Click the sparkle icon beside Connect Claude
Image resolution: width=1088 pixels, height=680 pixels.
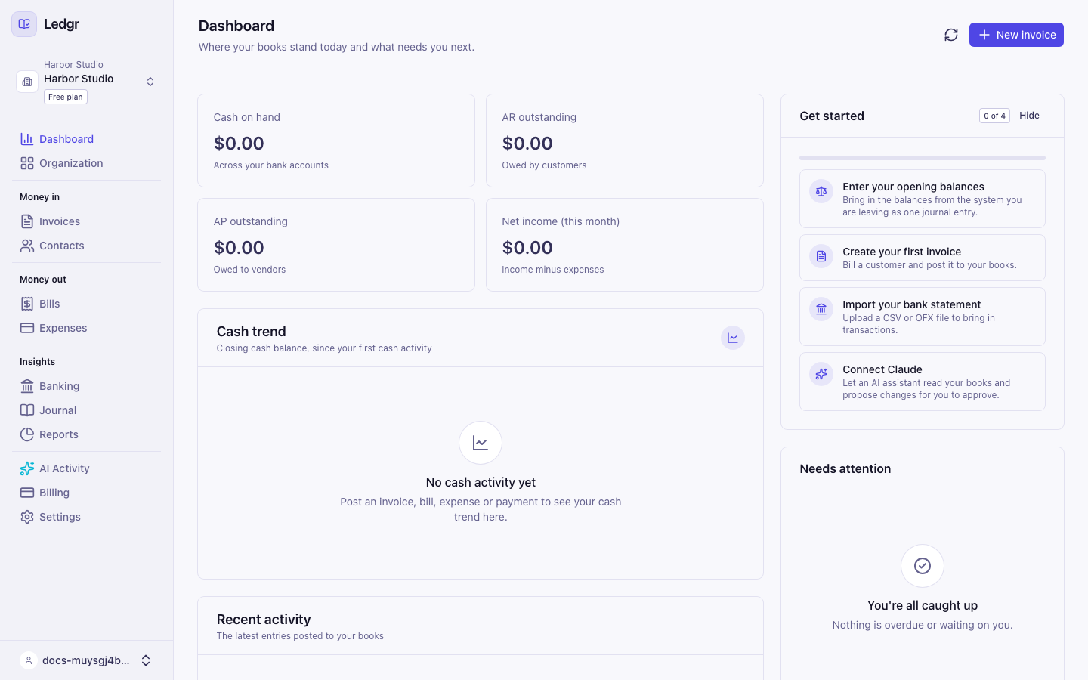(x=821, y=374)
